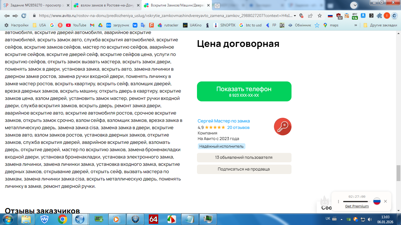Open the 'загрузчик' bookmark

[x=118, y=25]
